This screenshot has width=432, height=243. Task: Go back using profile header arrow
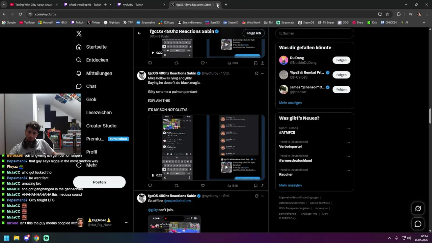[139, 33]
